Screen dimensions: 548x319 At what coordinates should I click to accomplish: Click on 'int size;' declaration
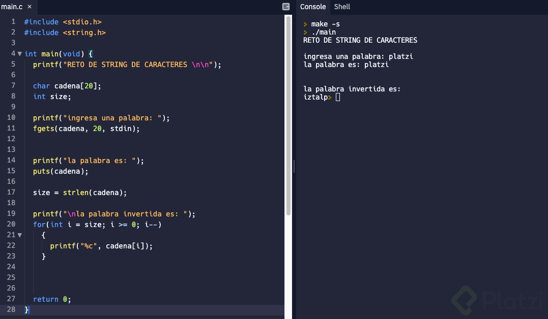pyautogui.click(x=52, y=97)
